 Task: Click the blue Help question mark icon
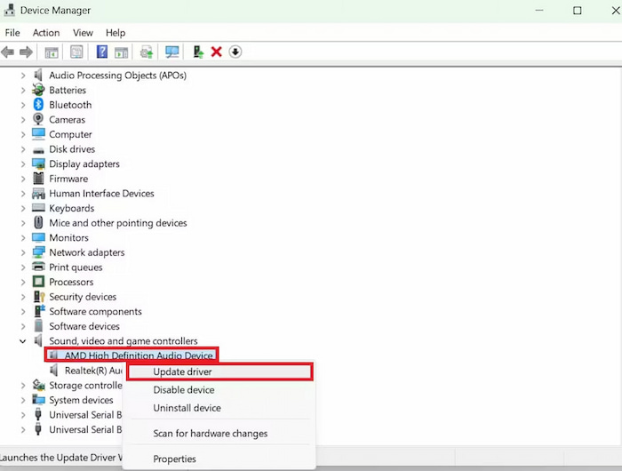tap(102, 52)
